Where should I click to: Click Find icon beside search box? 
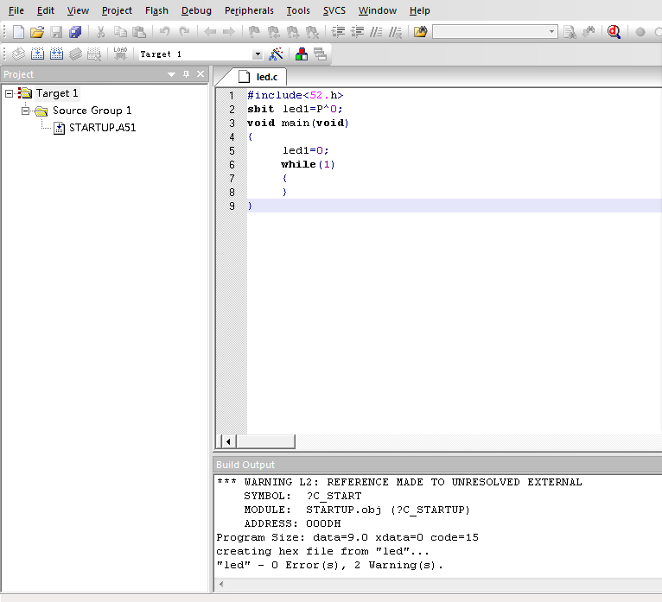(570, 32)
